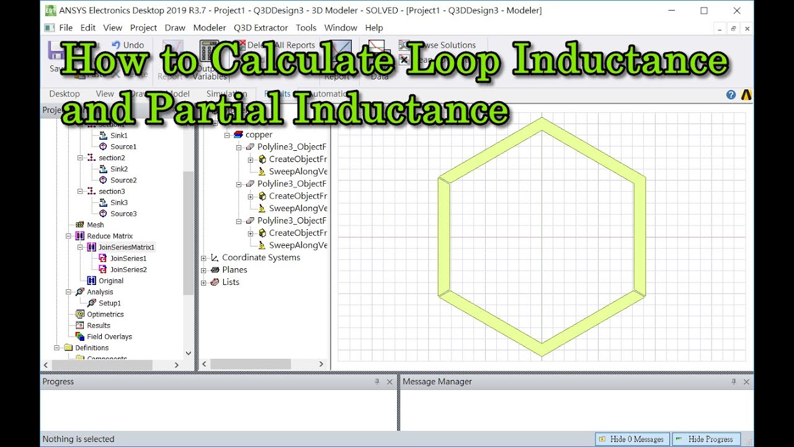The image size is (794, 447).
Task: Click the ANSYS logo icon in ribbon
Action: 746,94
